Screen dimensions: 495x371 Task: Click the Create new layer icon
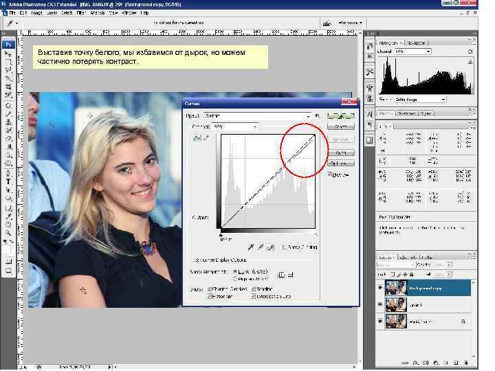(456, 363)
